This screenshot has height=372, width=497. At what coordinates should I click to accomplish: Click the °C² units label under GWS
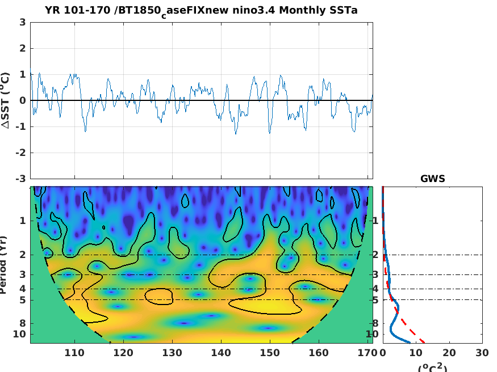coord(433,367)
